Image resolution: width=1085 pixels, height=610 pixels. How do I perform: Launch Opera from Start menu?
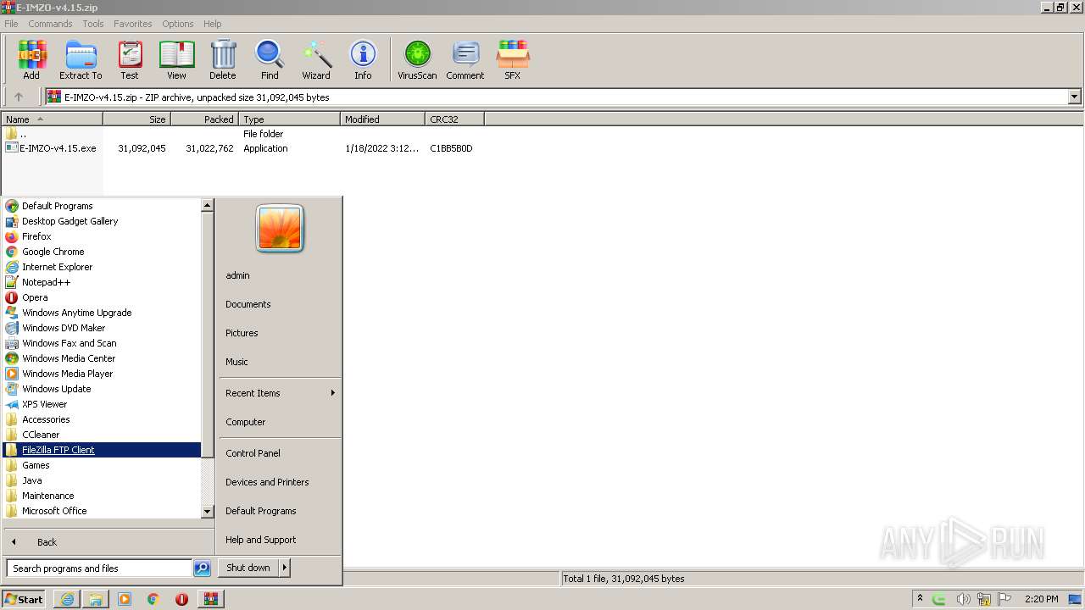click(102, 297)
